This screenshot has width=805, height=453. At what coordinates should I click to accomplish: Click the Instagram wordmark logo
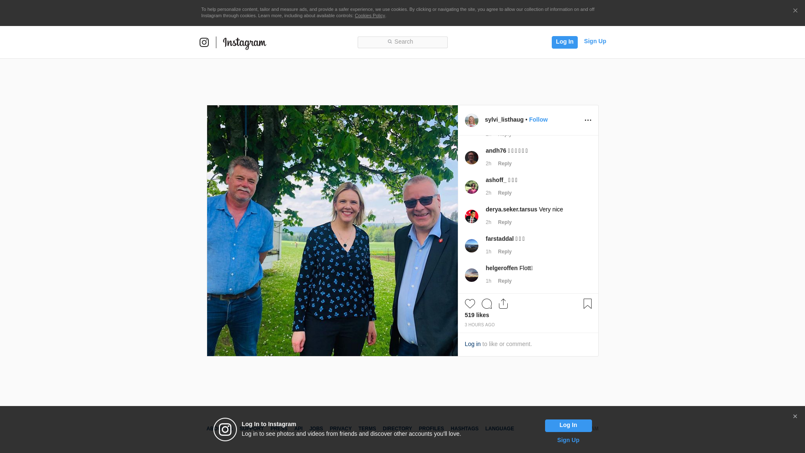click(x=244, y=43)
